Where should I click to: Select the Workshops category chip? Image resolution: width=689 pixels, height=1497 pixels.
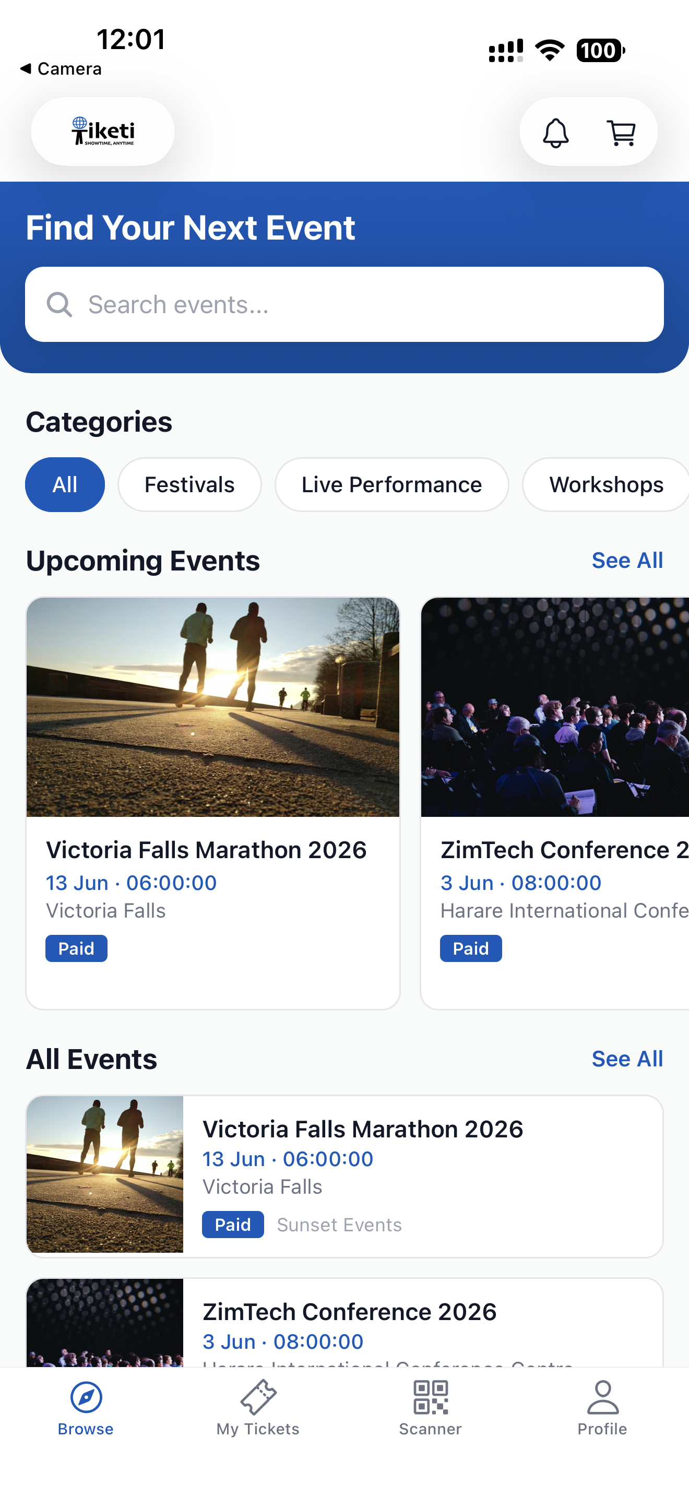click(x=606, y=485)
